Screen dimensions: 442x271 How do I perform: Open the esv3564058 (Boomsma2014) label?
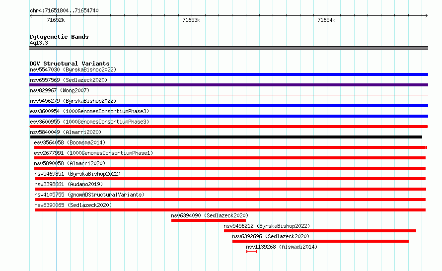70,142
